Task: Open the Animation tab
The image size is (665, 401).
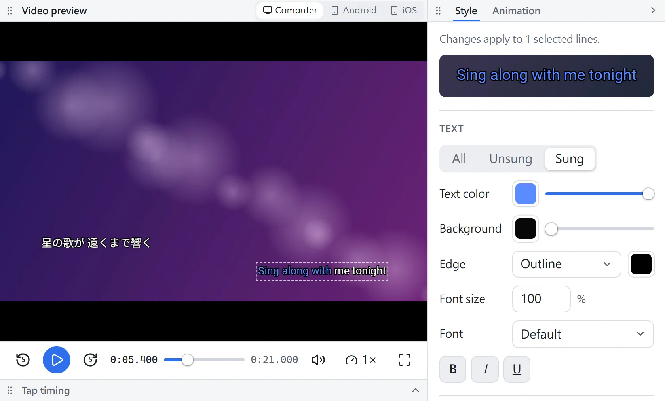Action: pos(516,11)
